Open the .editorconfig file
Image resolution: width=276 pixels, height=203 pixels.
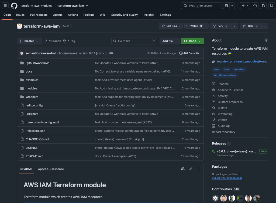[x=34, y=105]
